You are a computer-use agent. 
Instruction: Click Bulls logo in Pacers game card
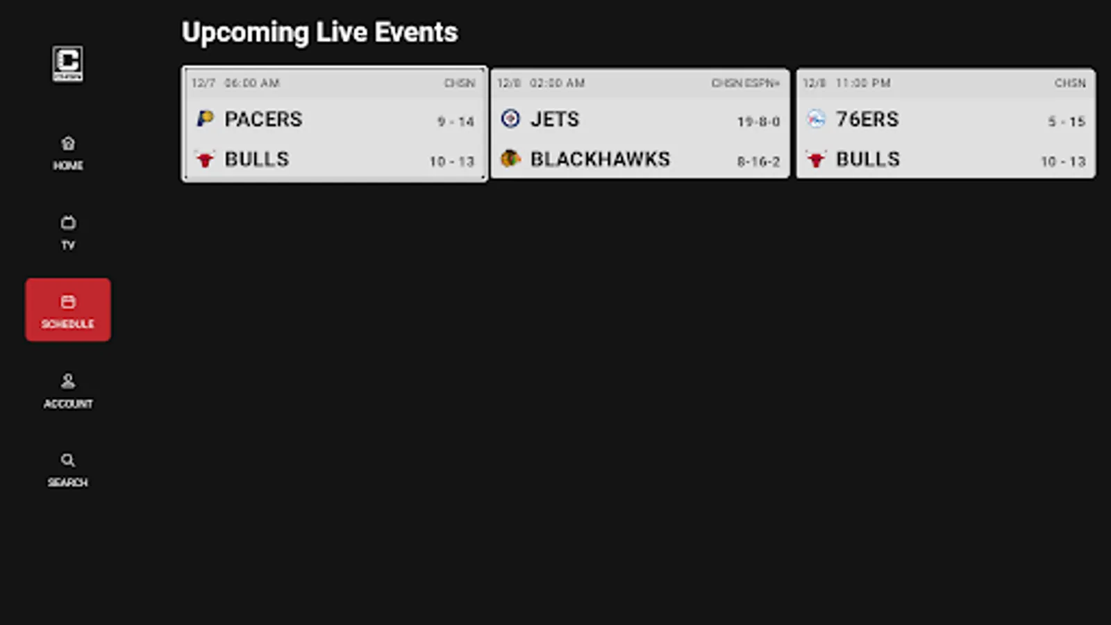pos(205,160)
